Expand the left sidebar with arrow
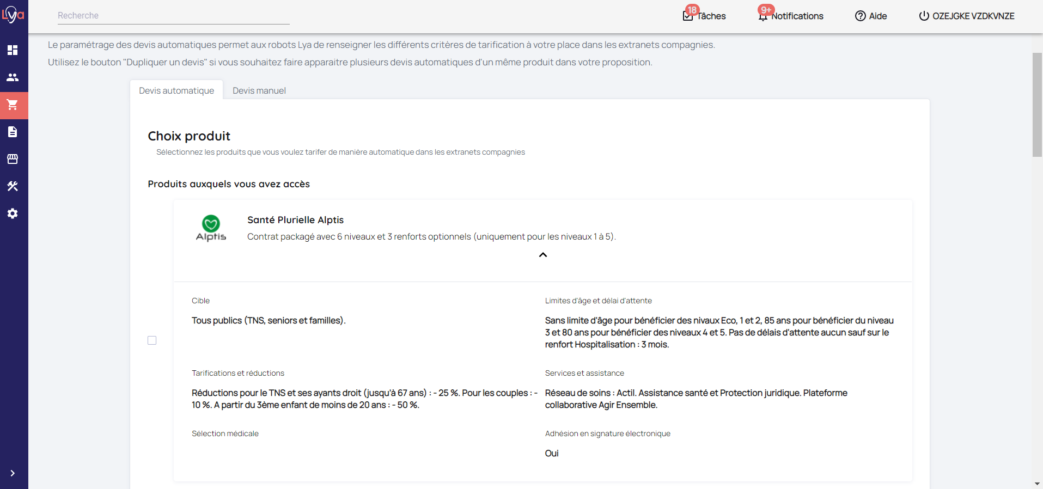Viewport: 1043px width, 489px height. point(13,473)
